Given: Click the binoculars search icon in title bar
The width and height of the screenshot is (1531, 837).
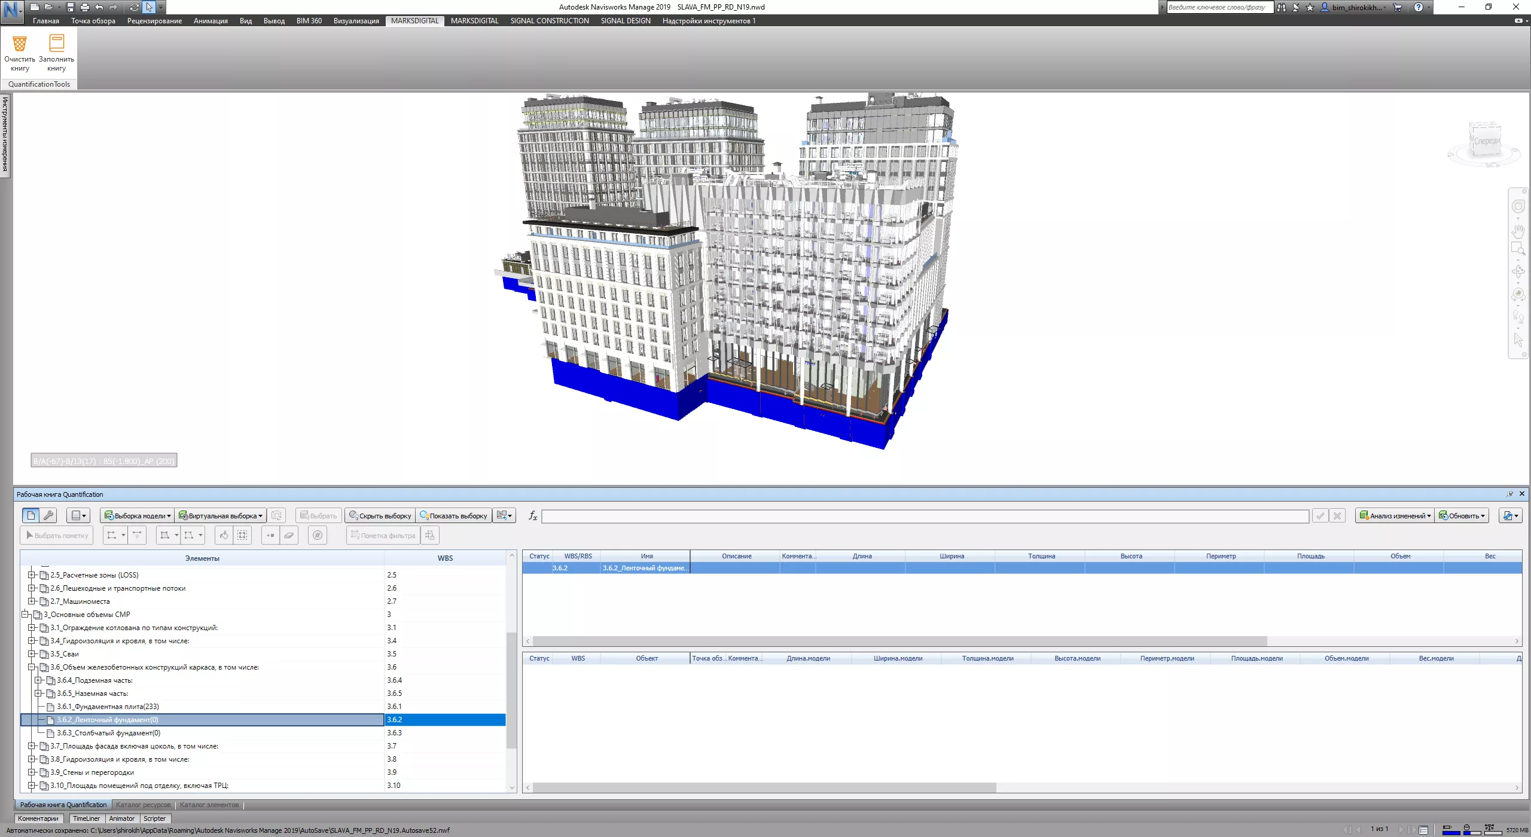Looking at the screenshot, I should 1281,7.
